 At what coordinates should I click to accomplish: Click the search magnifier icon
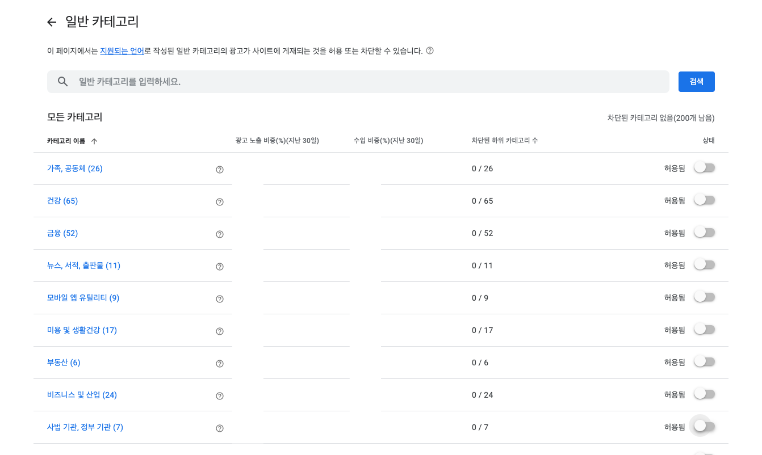click(63, 82)
